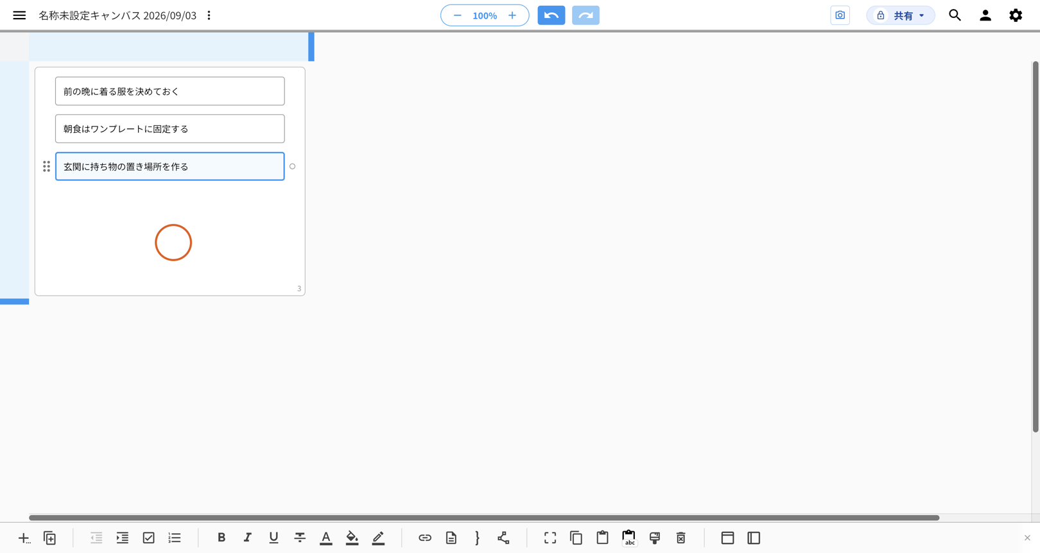Zoom in with the plus button

tap(512, 15)
